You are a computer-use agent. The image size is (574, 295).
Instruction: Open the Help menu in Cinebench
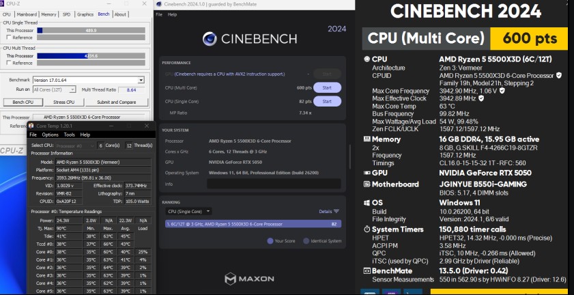172,14
